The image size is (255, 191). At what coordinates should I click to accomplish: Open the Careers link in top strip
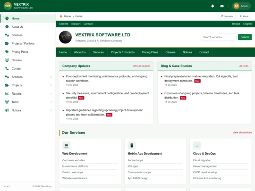tap(63, 24)
